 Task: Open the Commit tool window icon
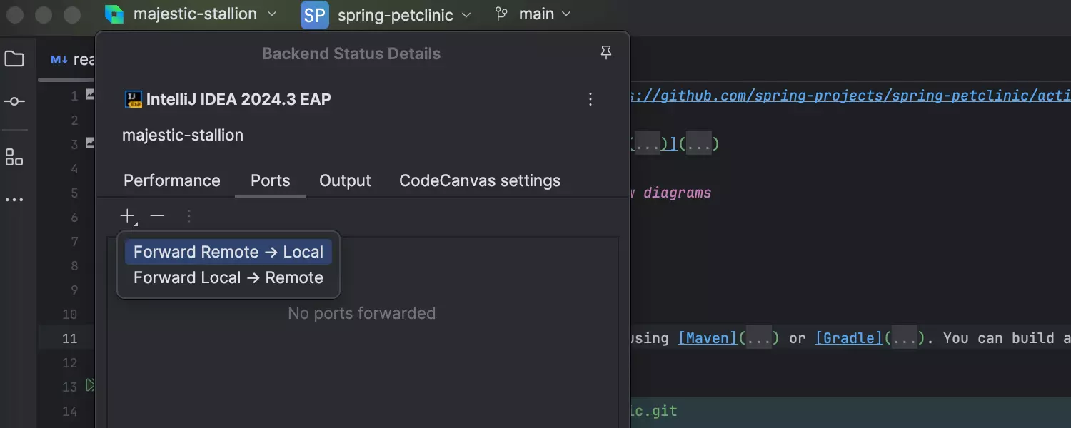14,102
